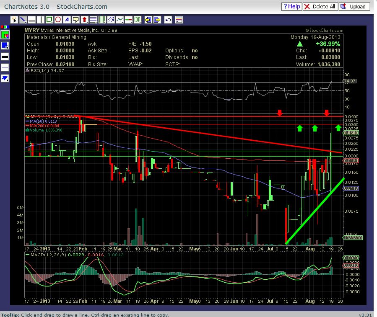Click the Monday 19-Aug-2013 date text

click(315, 37)
